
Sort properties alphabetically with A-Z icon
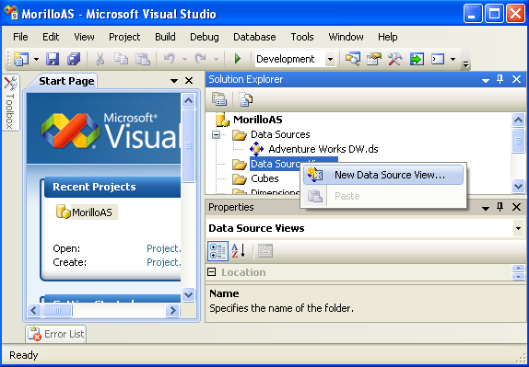(239, 251)
